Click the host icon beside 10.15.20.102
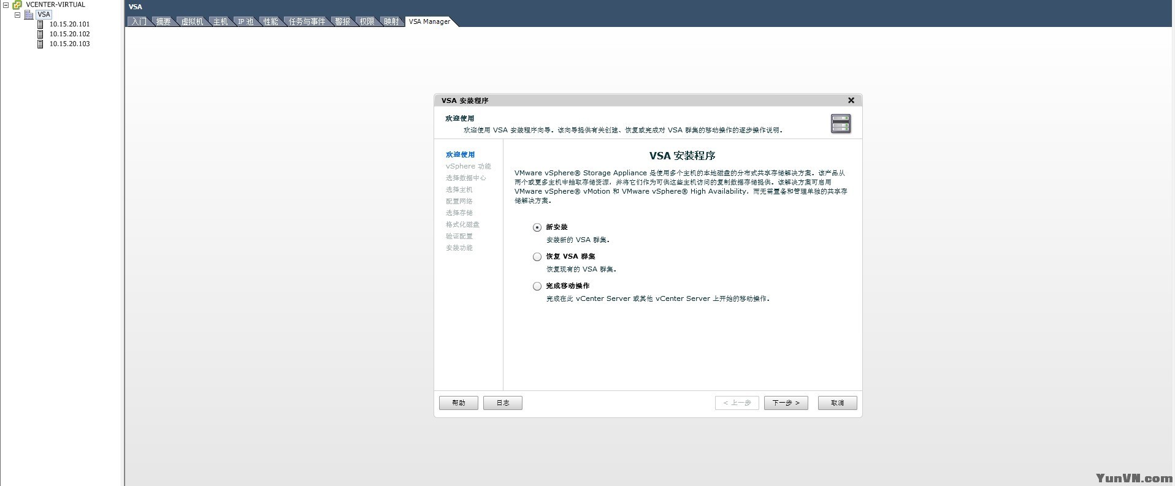 pos(40,34)
